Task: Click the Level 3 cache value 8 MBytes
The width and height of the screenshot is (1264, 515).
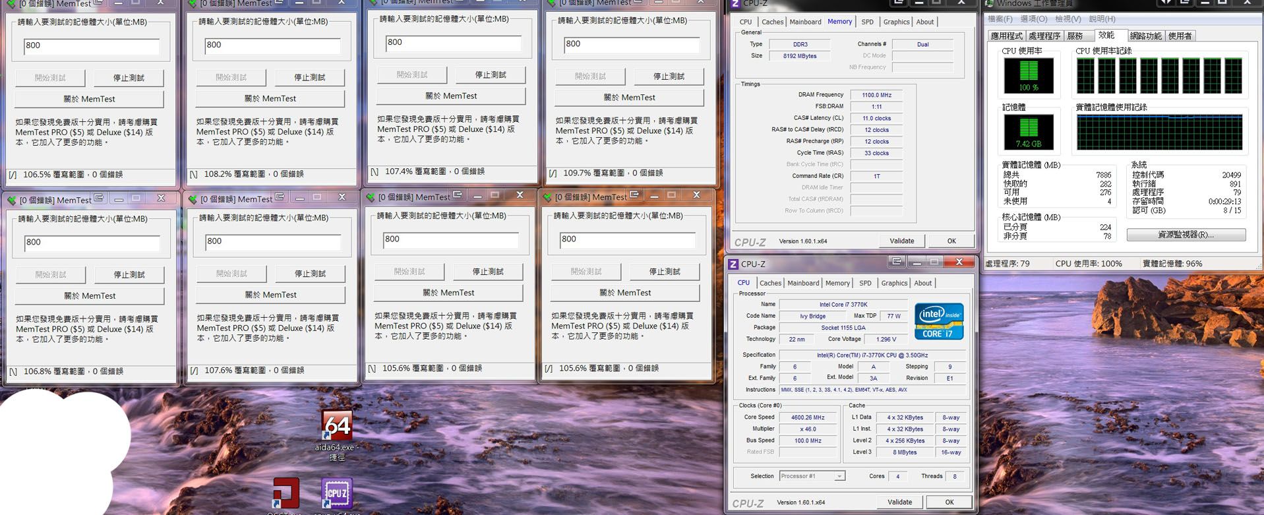Action: pyautogui.click(x=905, y=452)
